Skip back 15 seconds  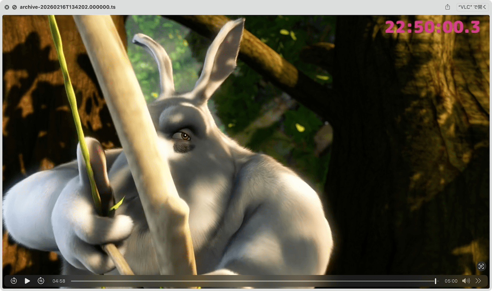(14, 281)
